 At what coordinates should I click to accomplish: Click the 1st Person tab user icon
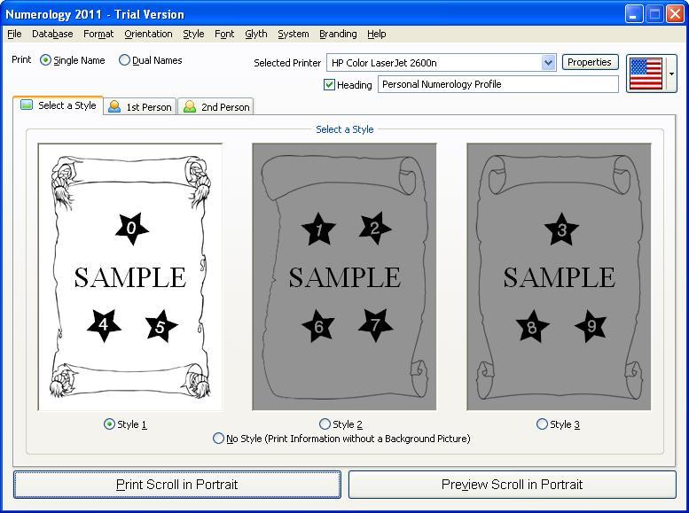(x=114, y=106)
